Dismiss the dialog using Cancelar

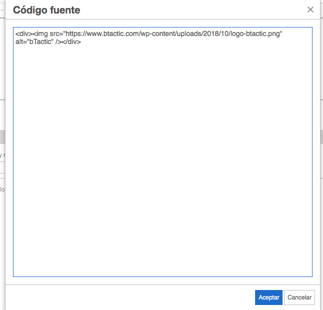pyautogui.click(x=300, y=297)
